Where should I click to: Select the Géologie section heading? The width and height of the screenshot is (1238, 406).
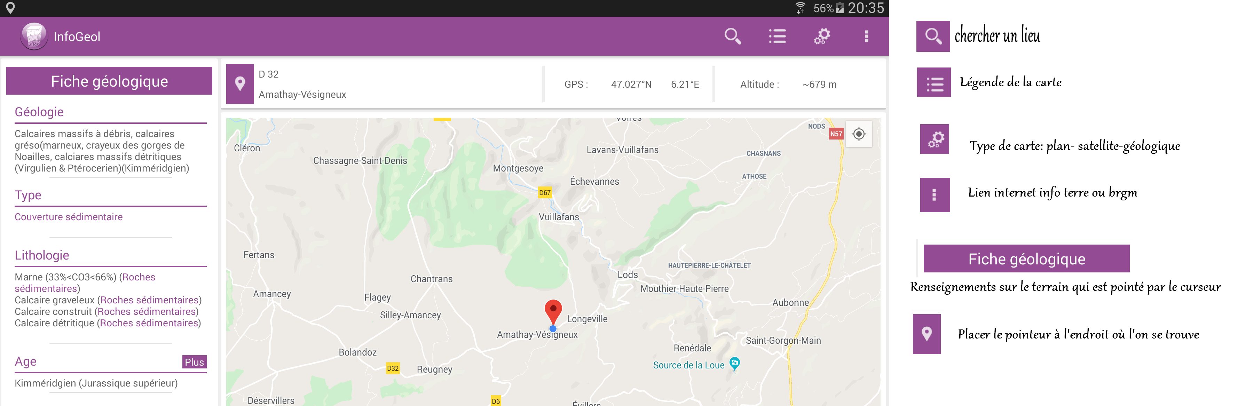click(x=39, y=112)
